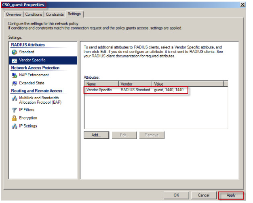Click the Standard attributes globe icon
The height and width of the screenshot is (203, 253).
(15, 52)
